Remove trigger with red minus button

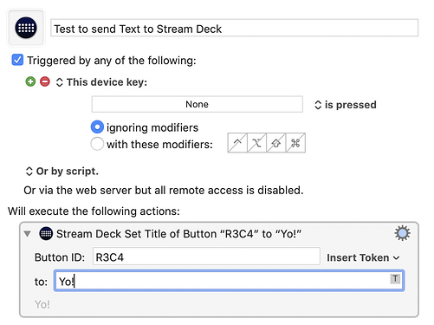coord(45,81)
